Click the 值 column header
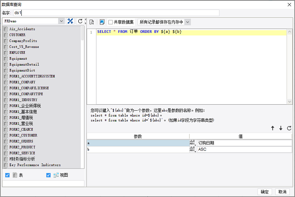This screenshot has width=295, height=197. (241, 136)
